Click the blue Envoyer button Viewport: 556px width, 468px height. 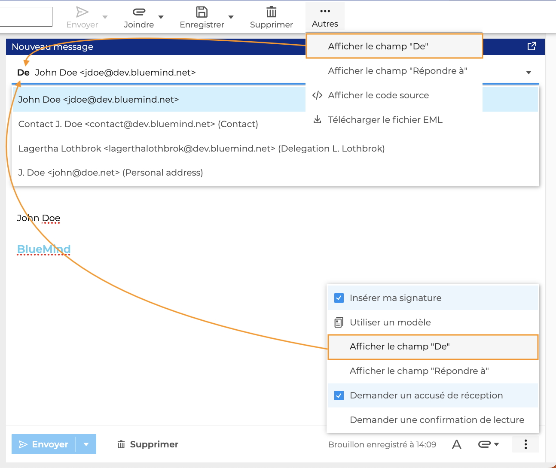point(44,444)
